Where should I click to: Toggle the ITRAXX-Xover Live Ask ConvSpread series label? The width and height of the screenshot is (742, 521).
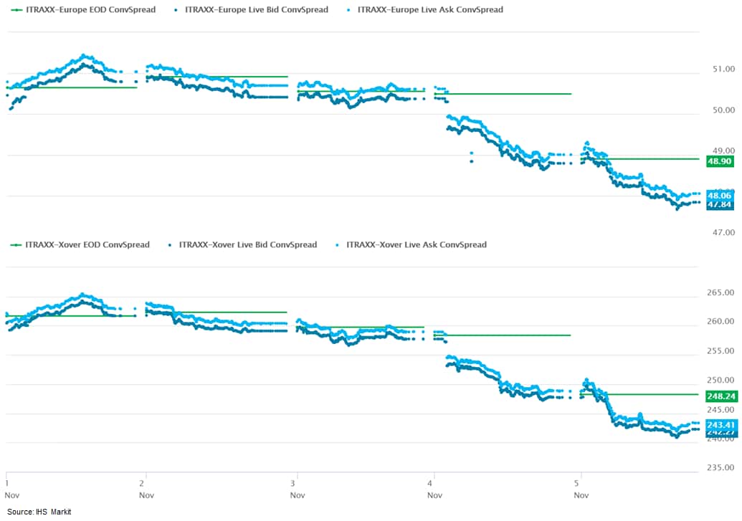tap(417, 245)
